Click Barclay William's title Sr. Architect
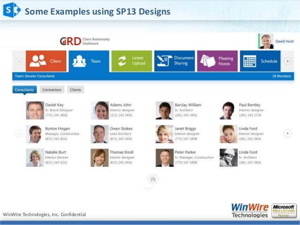 point(184,110)
